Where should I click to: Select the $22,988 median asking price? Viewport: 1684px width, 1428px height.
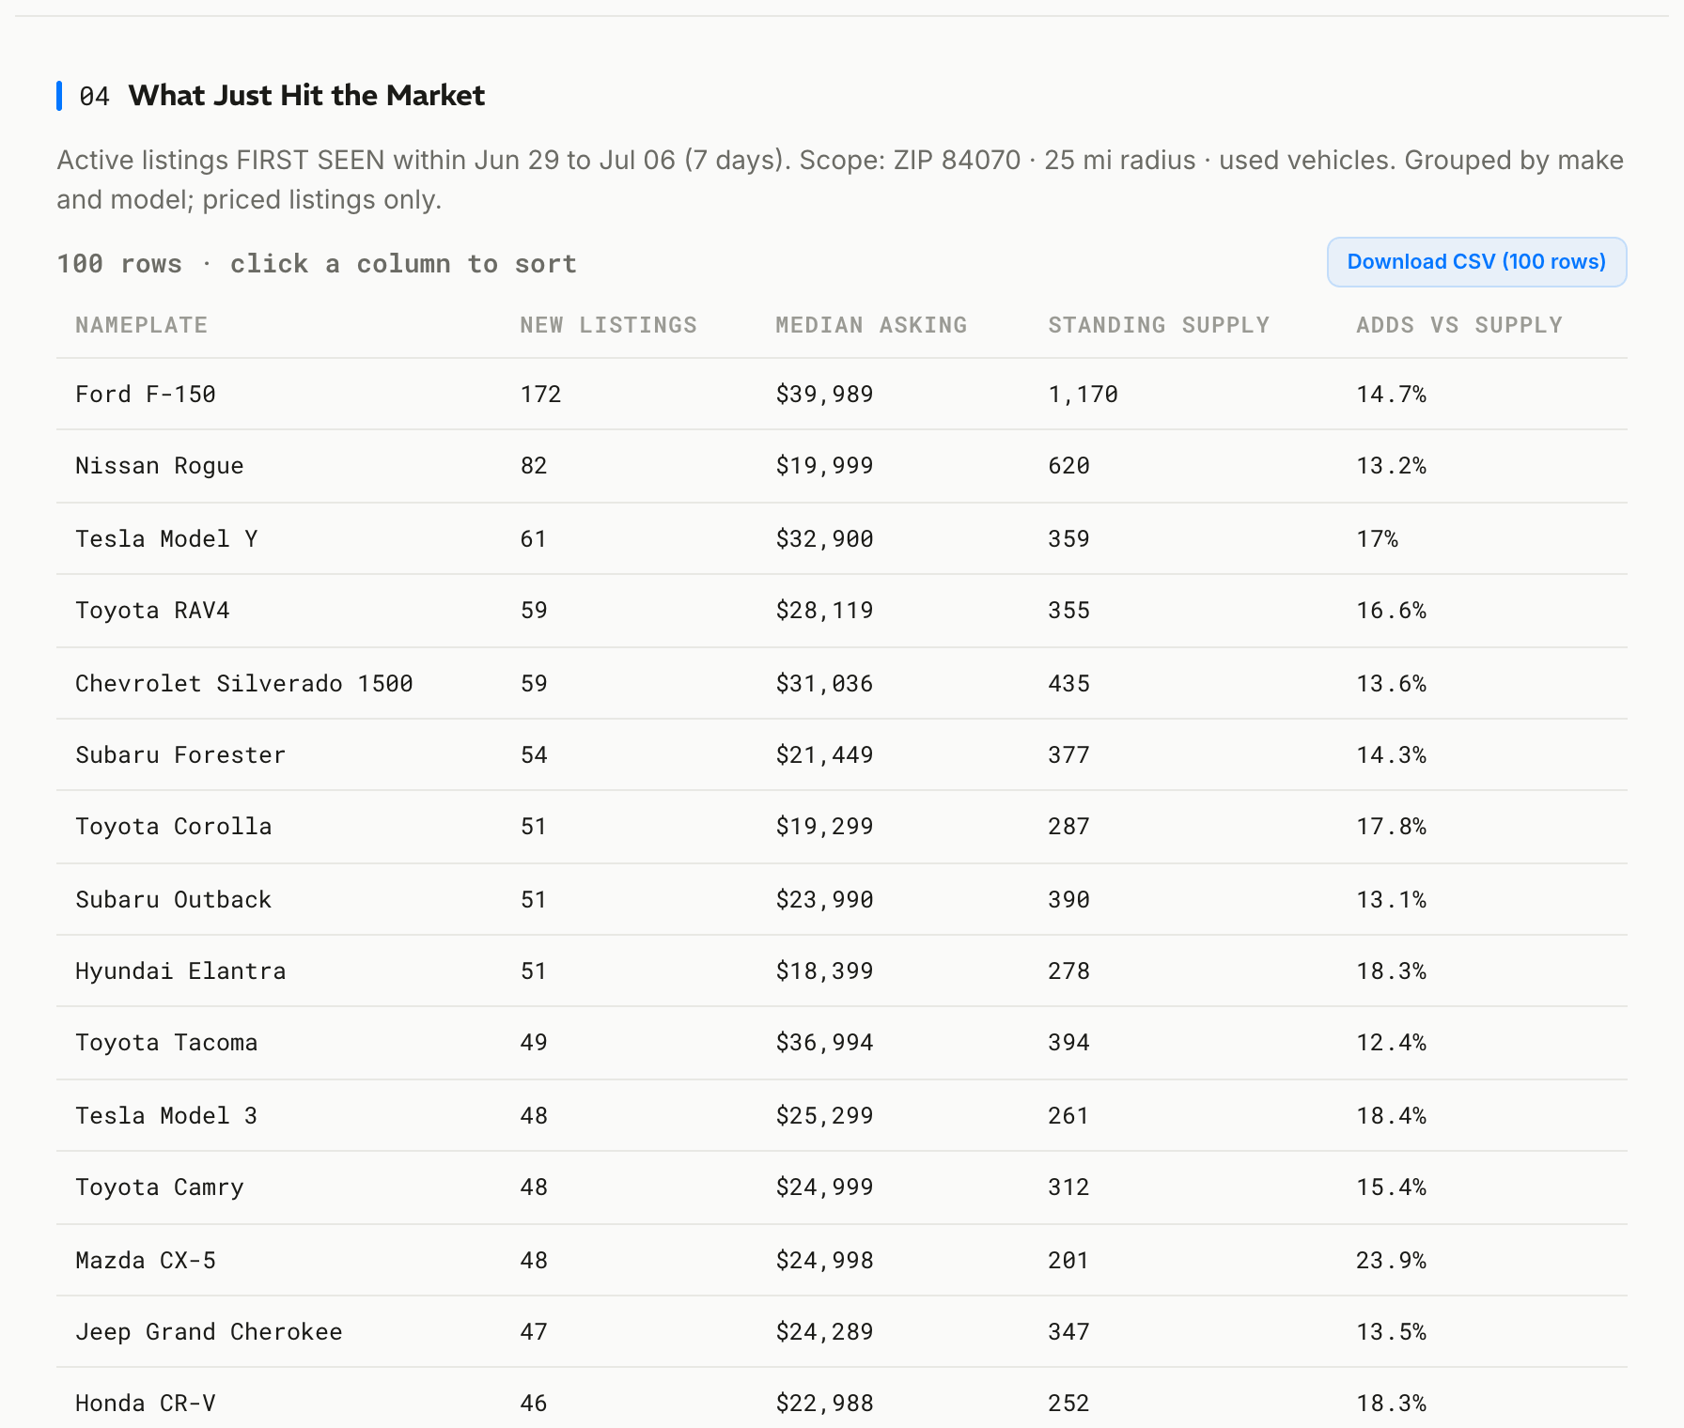pyautogui.click(x=824, y=1404)
